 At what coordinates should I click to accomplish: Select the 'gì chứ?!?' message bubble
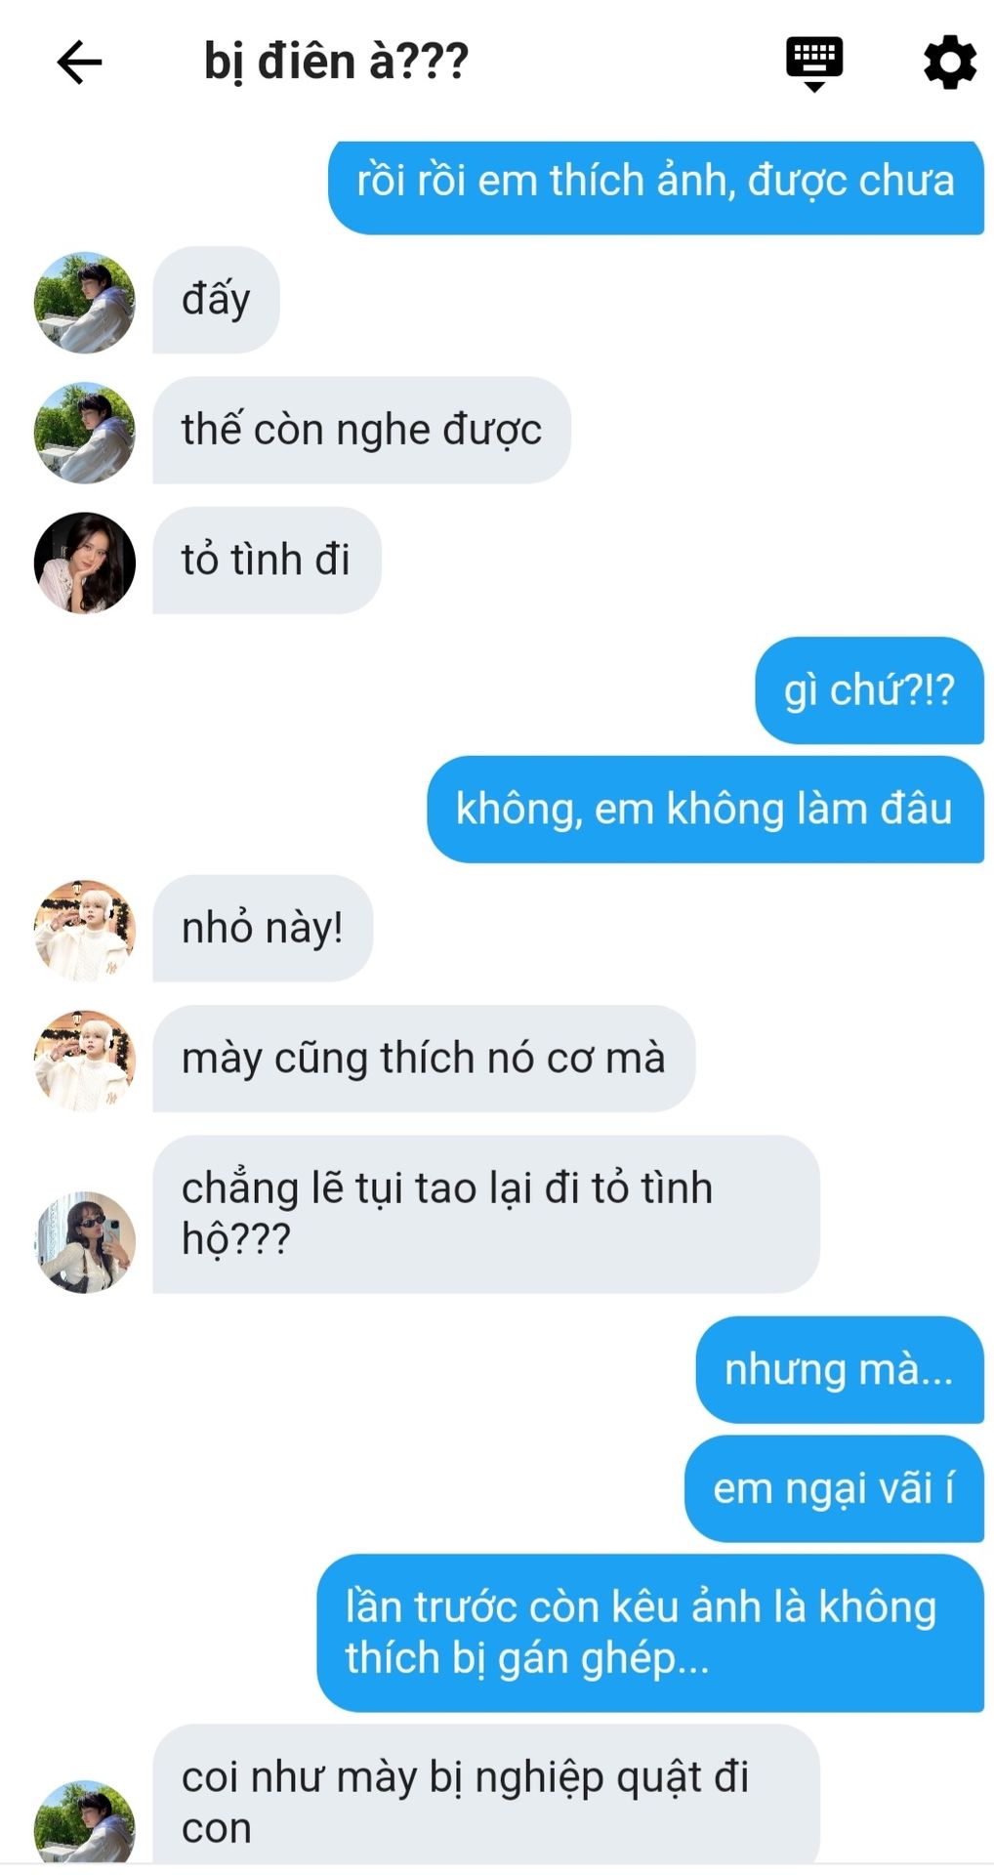869,690
